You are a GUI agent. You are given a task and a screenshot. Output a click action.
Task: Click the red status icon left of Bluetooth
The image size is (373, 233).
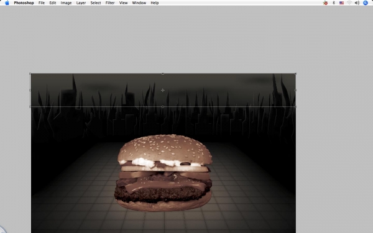point(325,3)
